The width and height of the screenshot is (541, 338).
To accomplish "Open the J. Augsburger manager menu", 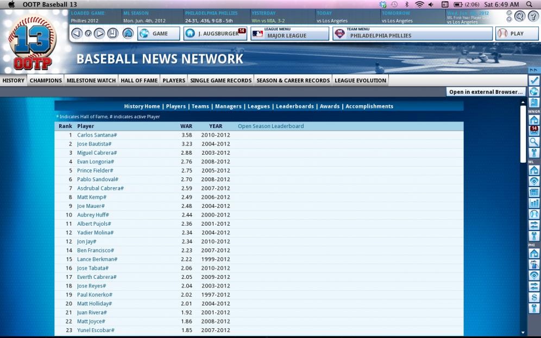I will coord(215,34).
